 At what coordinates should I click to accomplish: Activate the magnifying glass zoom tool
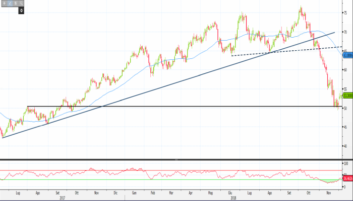coord(22,3)
